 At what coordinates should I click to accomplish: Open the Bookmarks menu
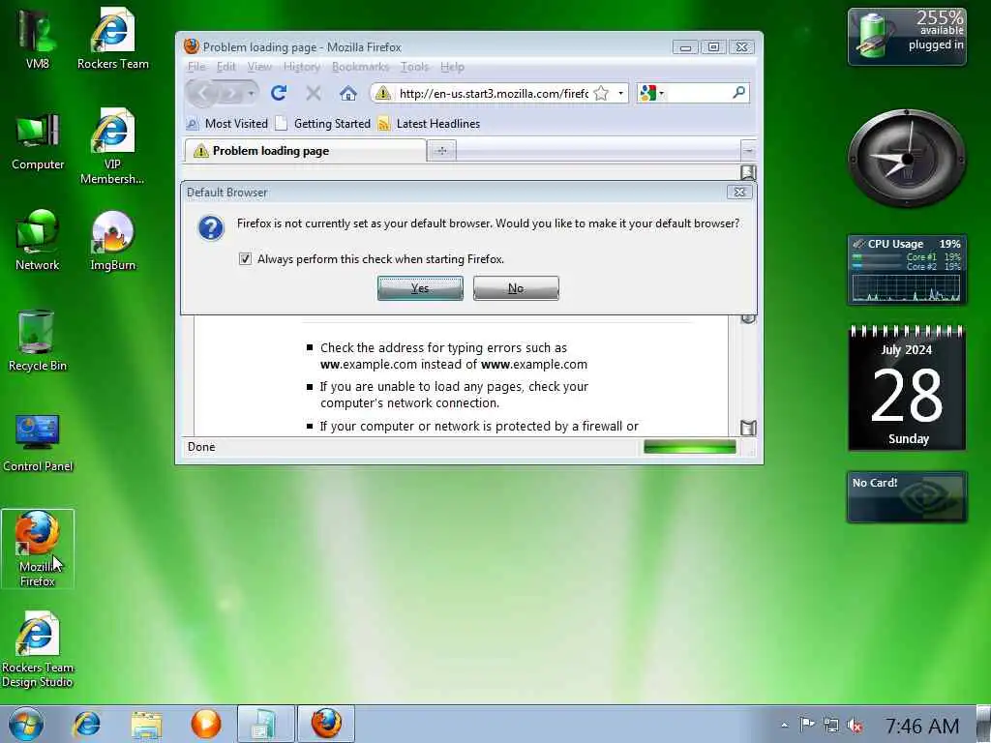(360, 67)
